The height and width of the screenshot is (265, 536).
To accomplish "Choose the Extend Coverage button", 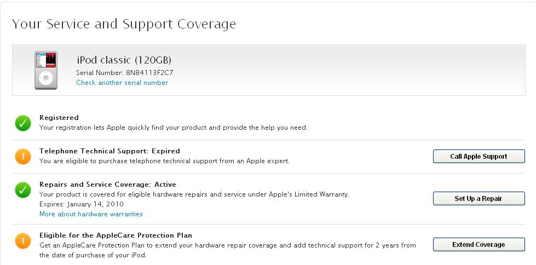I will coord(479,245).
